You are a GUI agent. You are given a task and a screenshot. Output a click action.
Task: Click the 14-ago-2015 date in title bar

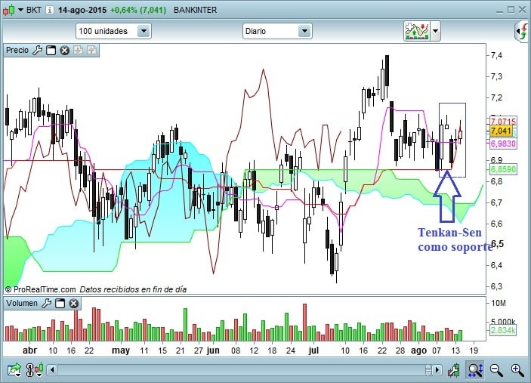coord(82,10)
